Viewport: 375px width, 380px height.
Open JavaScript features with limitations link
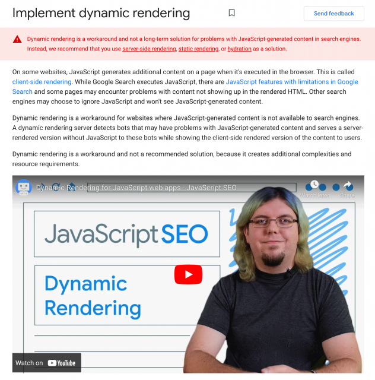[291, 82]
